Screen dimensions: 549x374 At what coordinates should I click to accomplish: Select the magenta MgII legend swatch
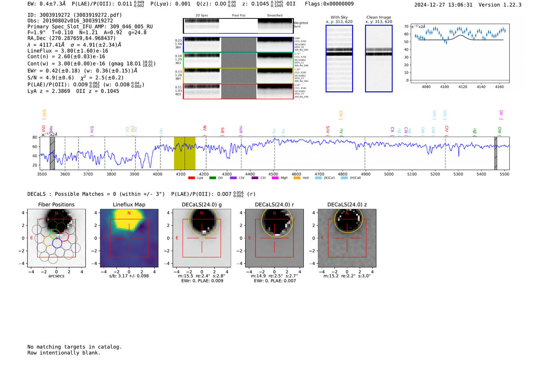click(x=275, y=178)
